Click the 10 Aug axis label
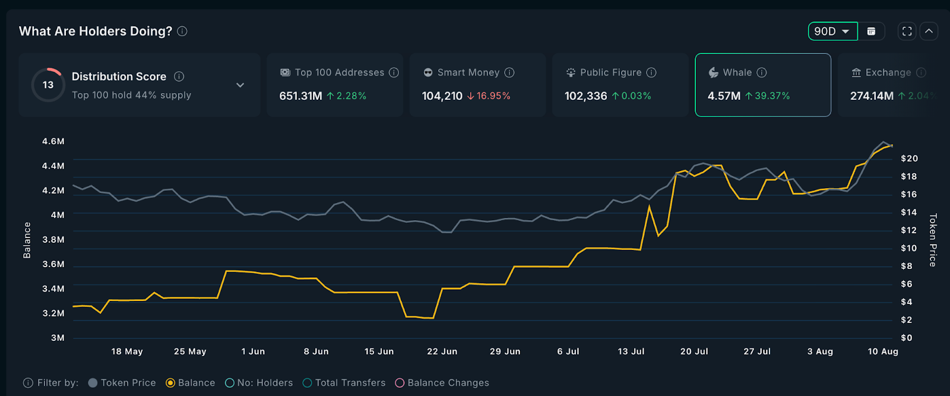Viewport: 950px width, 396px height. [x=883, y=351]
